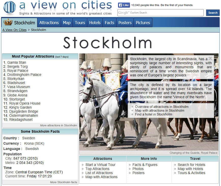This screenshot has width=221, height=186.
Task: Open the Map with Hotels link
Action: (x=190, y=169)
